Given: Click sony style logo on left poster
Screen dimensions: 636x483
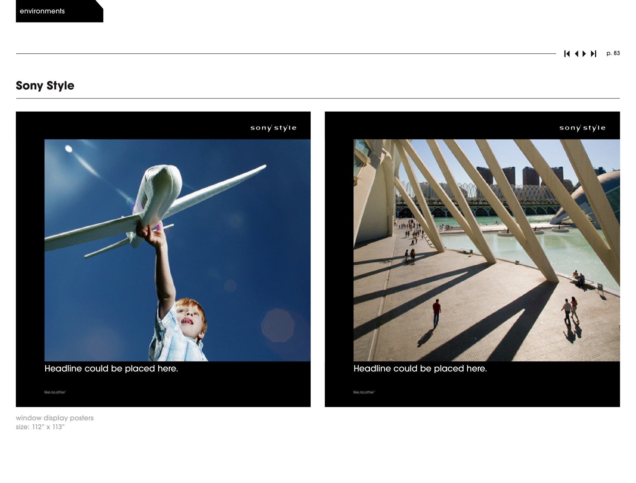Looking at the screenshot, I should [273, 128].
